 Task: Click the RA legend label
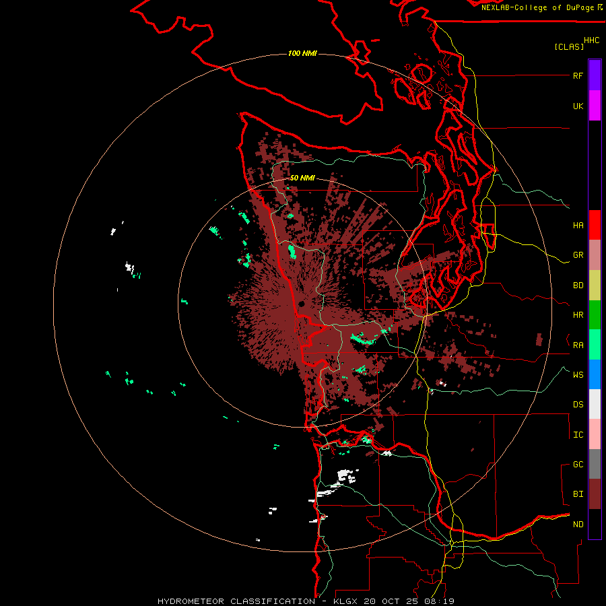(x=578, y=345)
